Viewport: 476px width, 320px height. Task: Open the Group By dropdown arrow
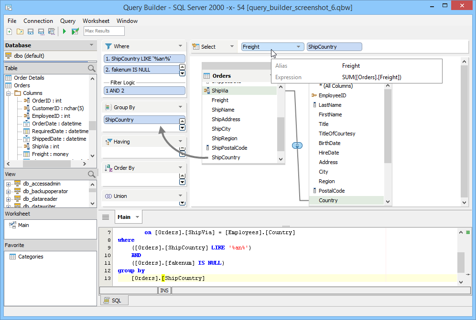pyautogui.click(x=180, y=107)
